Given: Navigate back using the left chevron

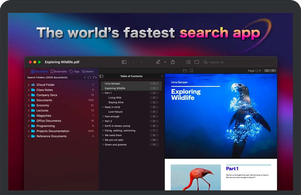Looking at the screenshot, I should (133, 62).
